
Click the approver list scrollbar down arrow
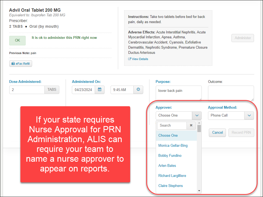199,191
